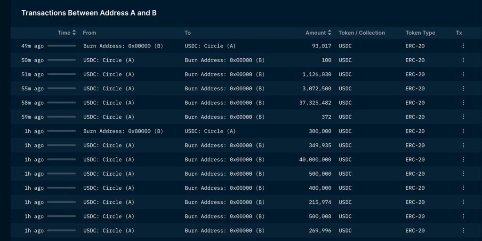Click the Token Type column header
This screenshot has width=482, height=241.
(x=420, y=33)
